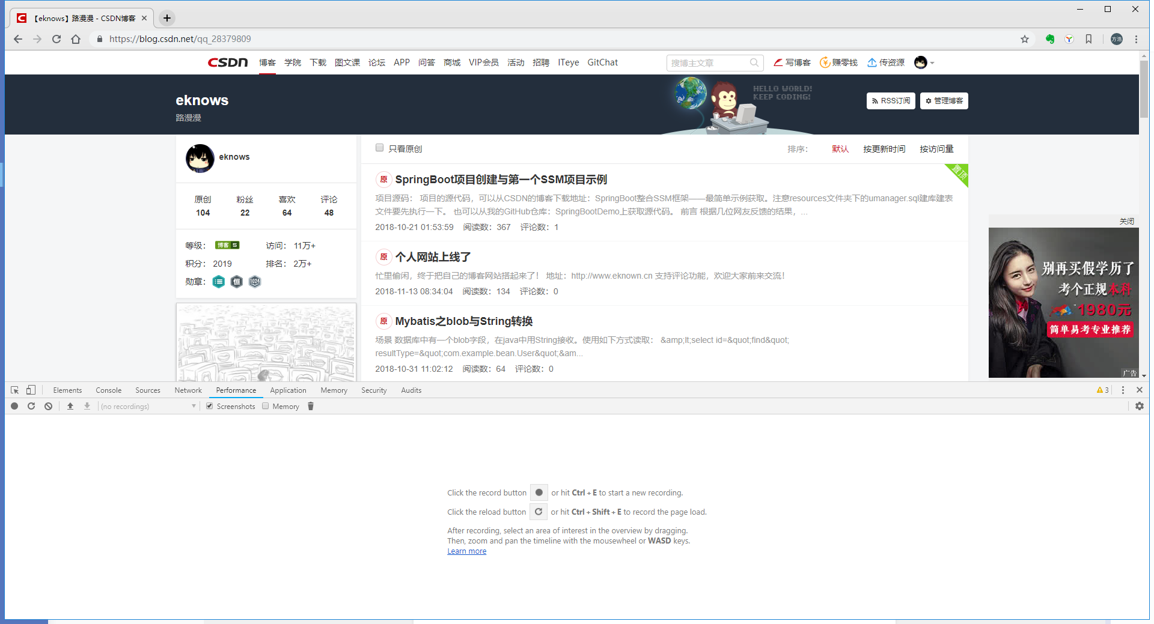This screenshot has height=624, width=1154.
Task: Start a new recording in Performance panel
Action: (x=14, y=406)
